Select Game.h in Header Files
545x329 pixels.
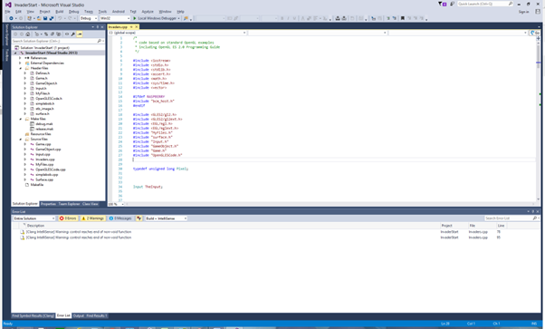point(42,78)
